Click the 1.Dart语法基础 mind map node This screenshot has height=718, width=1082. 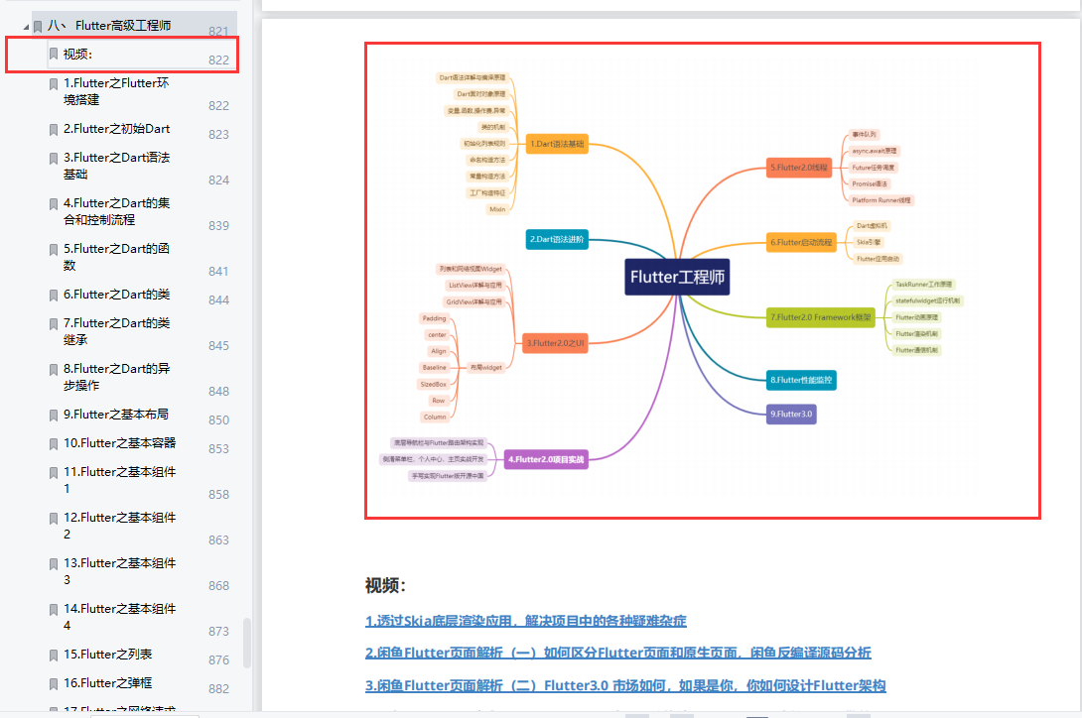[557, 144]
